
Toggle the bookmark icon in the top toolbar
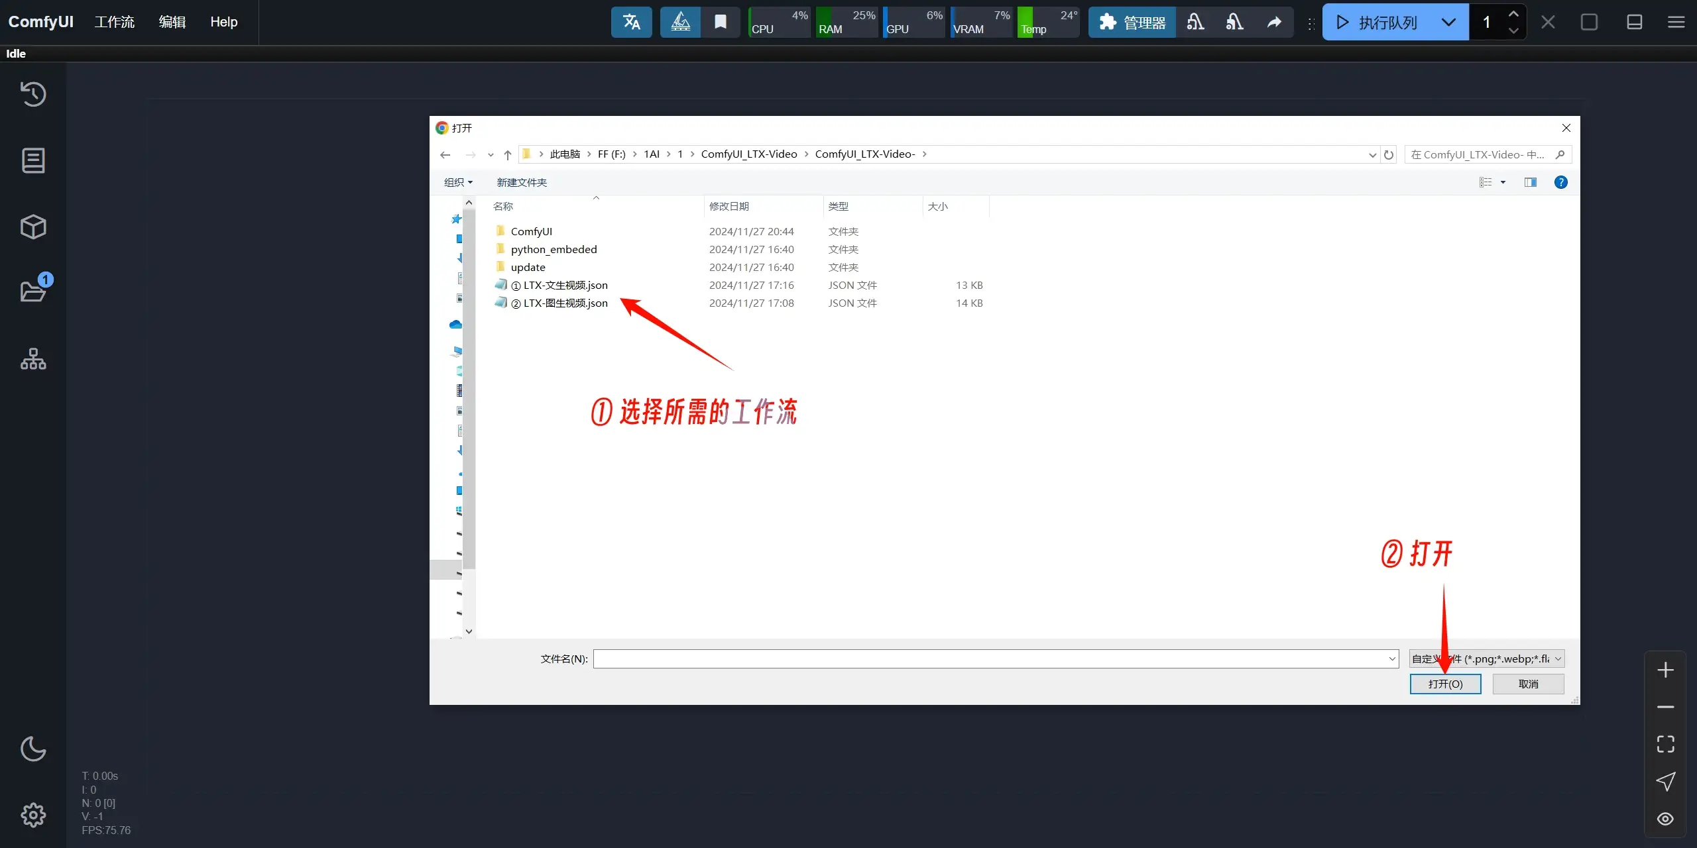coord(720,22)
